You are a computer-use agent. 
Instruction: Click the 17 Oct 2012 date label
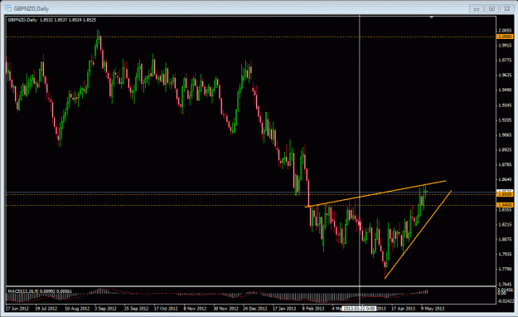pyautogui.click(x=166, y=309)
